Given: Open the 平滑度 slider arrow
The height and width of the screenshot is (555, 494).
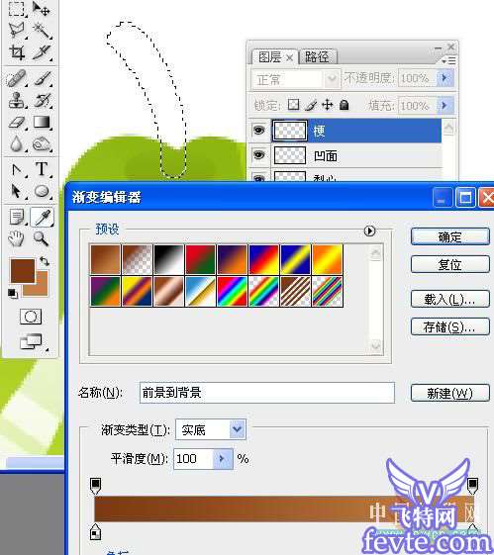Looking at the screenshot, I should 223,459.
